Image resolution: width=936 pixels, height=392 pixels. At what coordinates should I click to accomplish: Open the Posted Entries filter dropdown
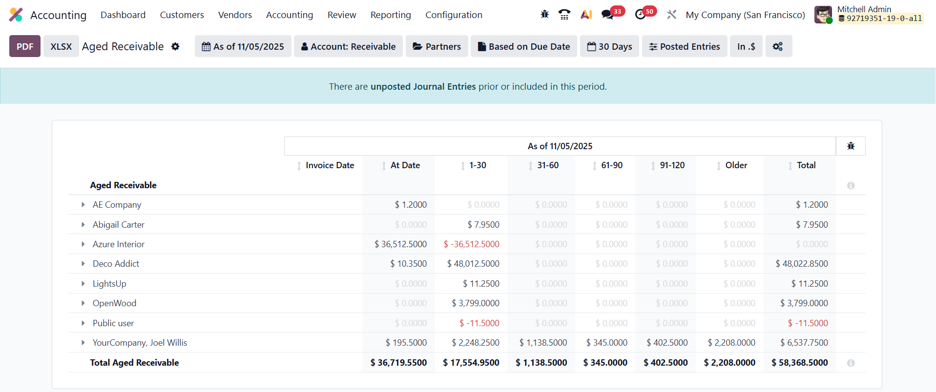pos(684,46)
